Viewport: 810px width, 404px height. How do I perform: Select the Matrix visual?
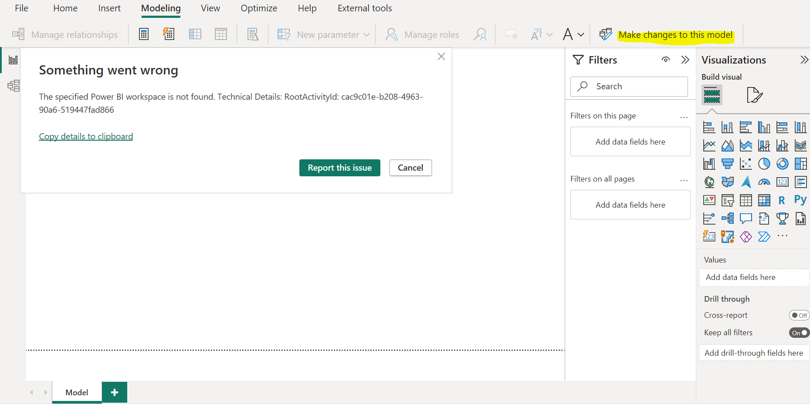click(x=764, y=200)
